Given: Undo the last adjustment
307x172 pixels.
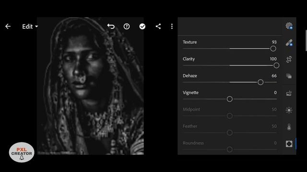Looking at the screenshot, I should point(111,26).
